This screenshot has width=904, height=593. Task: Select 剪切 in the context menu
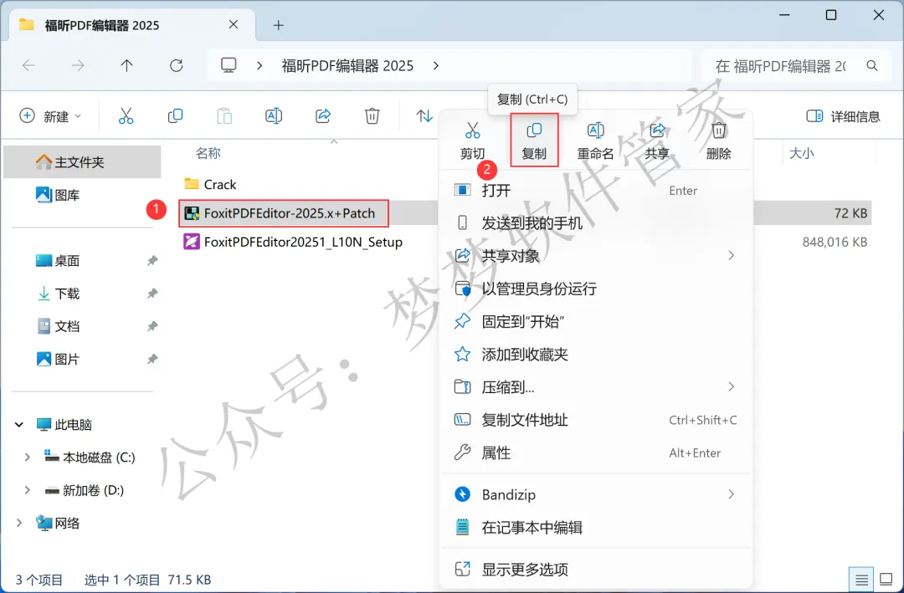pos(472,141)
